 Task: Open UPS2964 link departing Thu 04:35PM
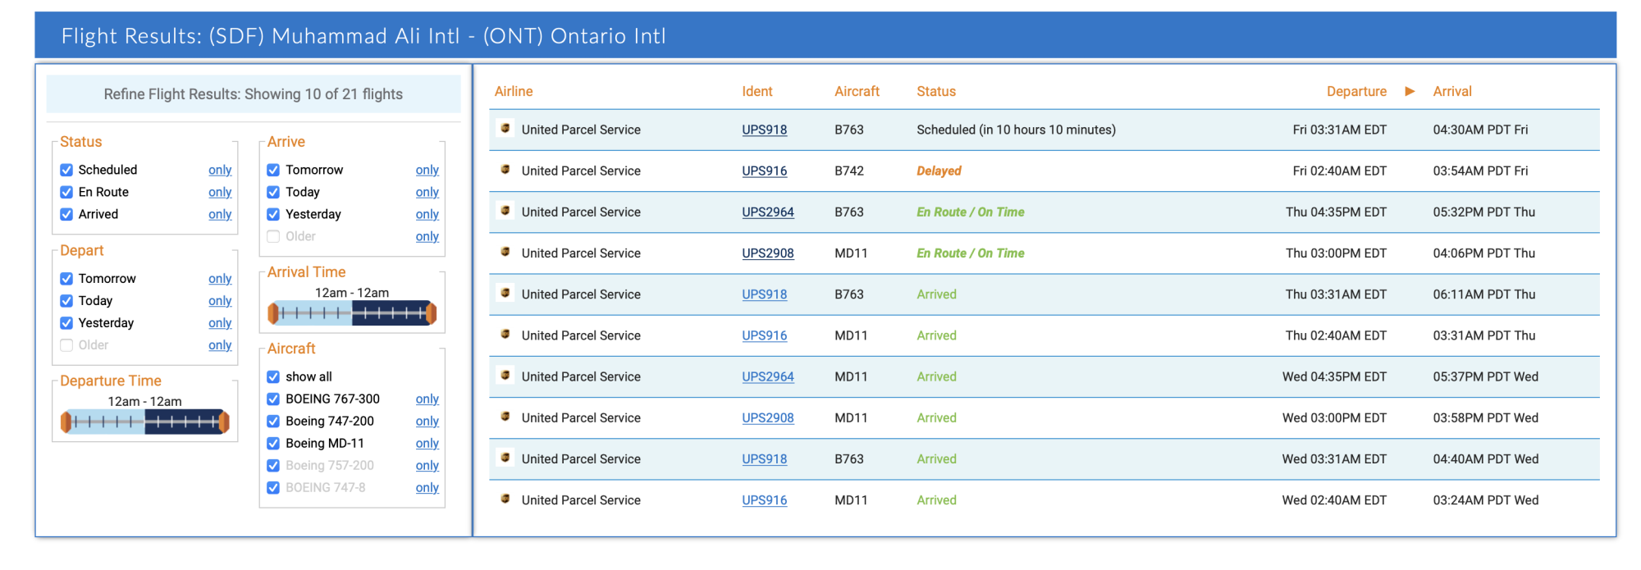768,212
